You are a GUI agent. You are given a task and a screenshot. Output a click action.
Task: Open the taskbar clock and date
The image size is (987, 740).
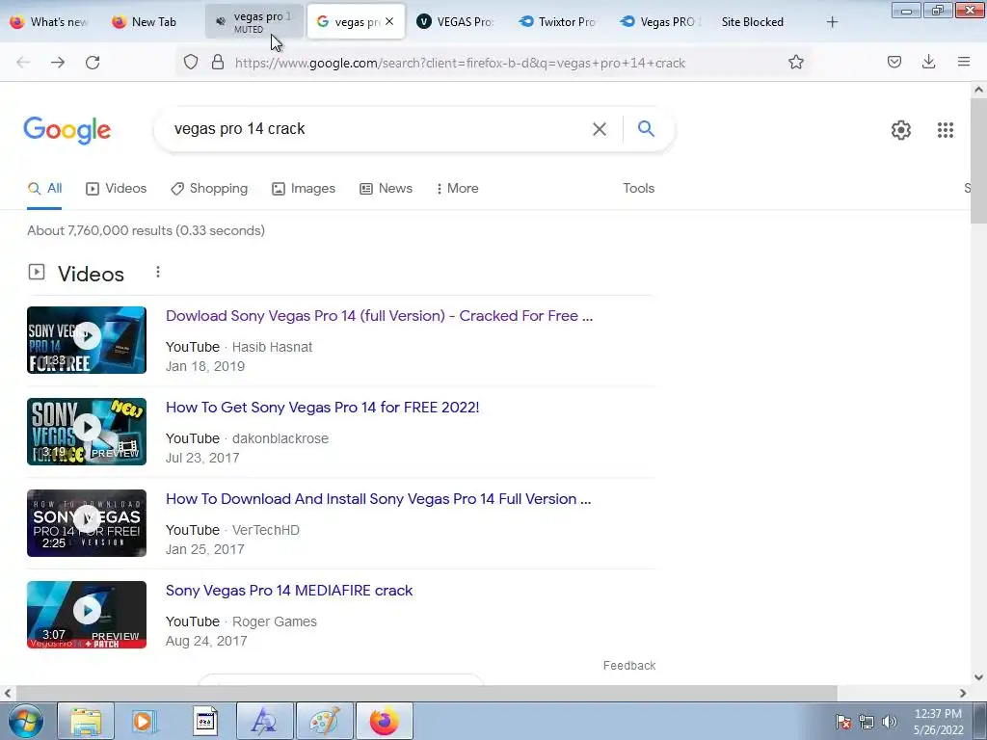(938, 722)
